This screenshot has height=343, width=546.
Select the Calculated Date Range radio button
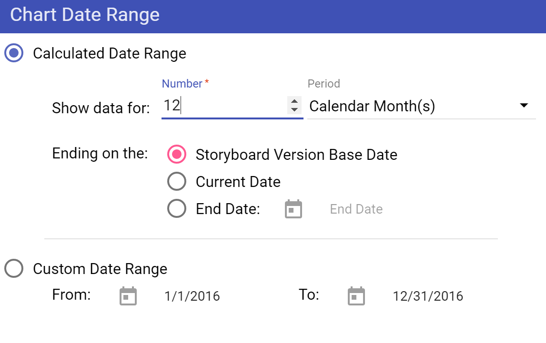tap(14, 53)
